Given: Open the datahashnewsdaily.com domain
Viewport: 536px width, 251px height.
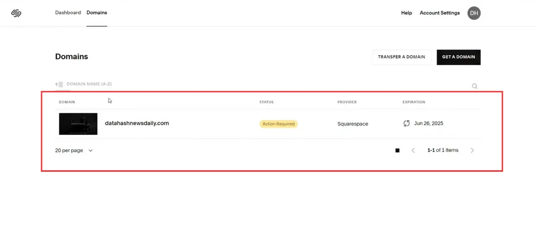Looking at the screenshot, I should pyautogui.click(x=137, y=123).
